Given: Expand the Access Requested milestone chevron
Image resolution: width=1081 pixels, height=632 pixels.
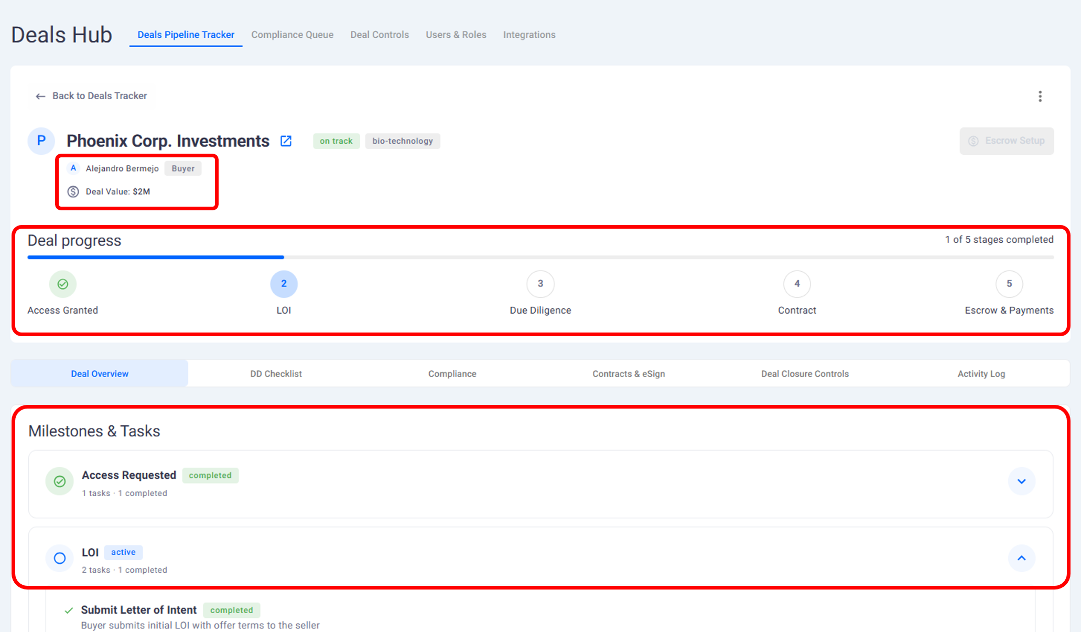Looking at the screenshot, I should tap(1021, 481).
